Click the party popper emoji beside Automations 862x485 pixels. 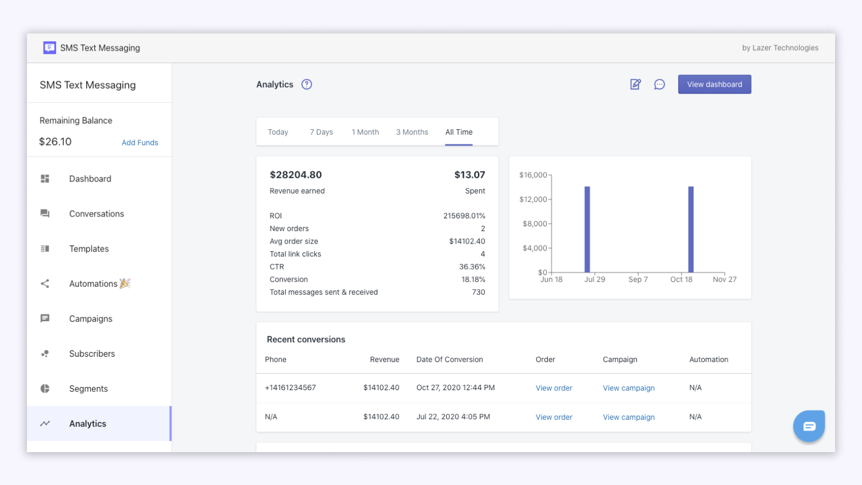click(125, 283)
